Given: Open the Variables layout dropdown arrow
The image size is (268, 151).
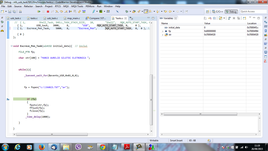Looking at the screenshot, I should 224,18.
